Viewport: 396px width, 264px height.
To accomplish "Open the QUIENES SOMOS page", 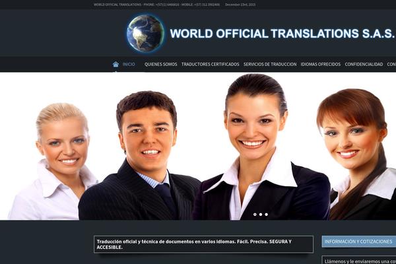I will (x=160, y=65).
